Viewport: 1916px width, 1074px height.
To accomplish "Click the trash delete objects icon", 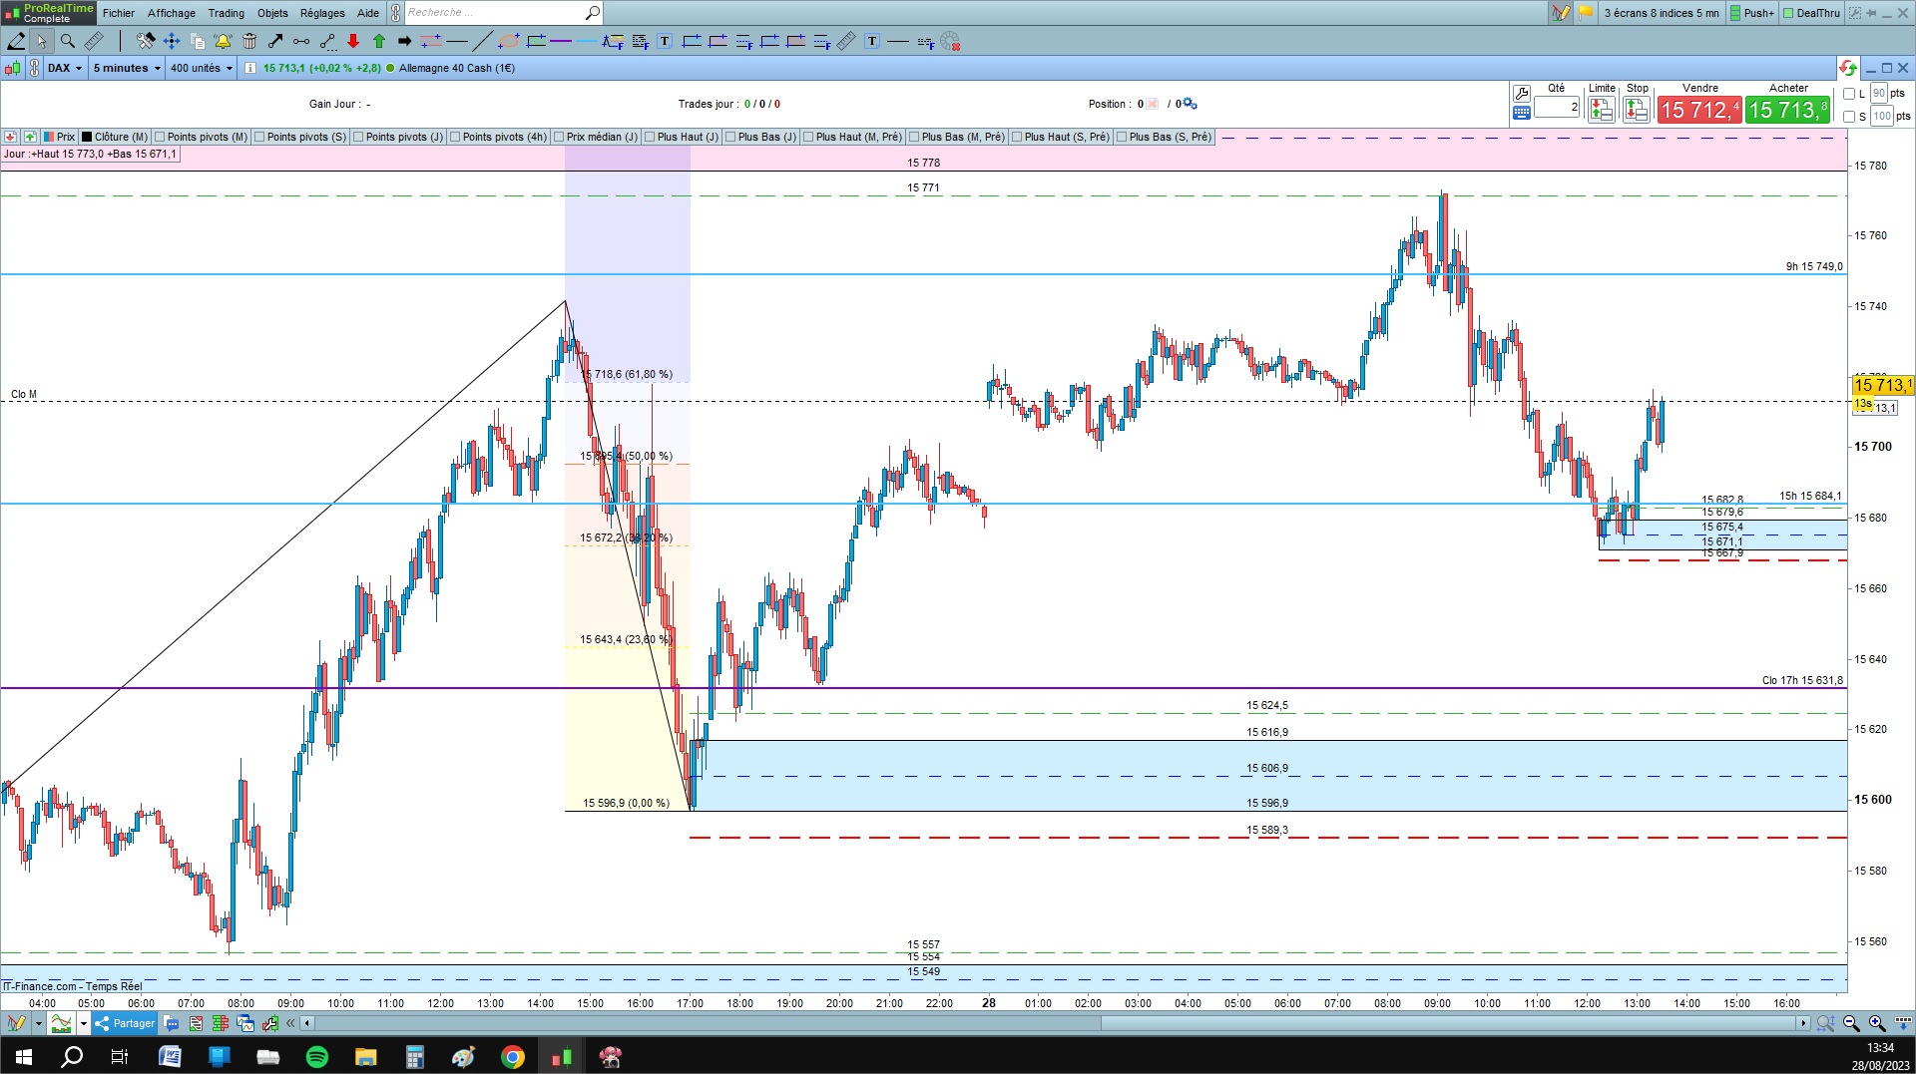I will point(249,41).
